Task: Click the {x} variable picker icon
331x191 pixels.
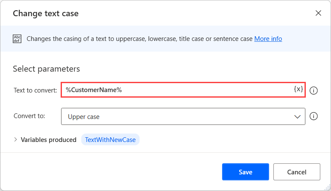Action: 299,90
